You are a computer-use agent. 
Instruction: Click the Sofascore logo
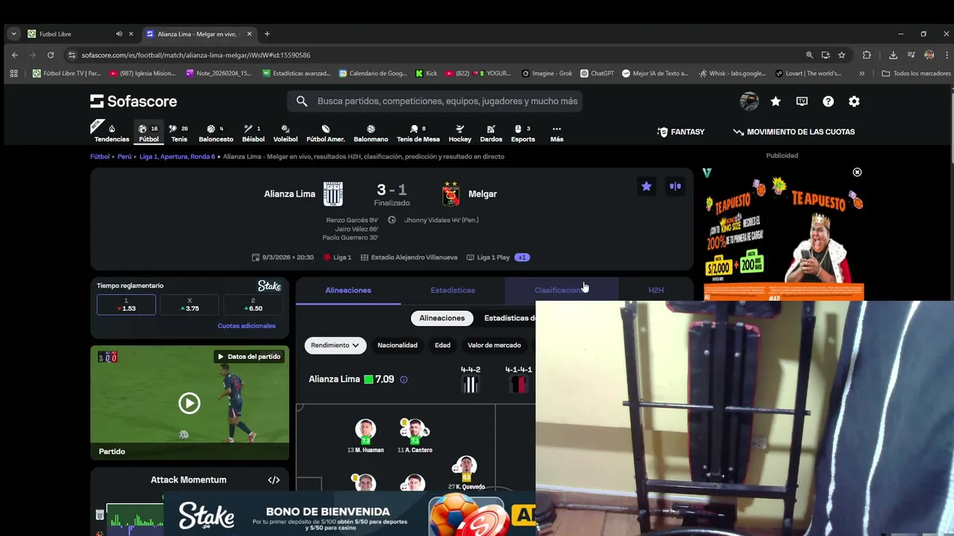pyautogui.click(x=133, y=101)
